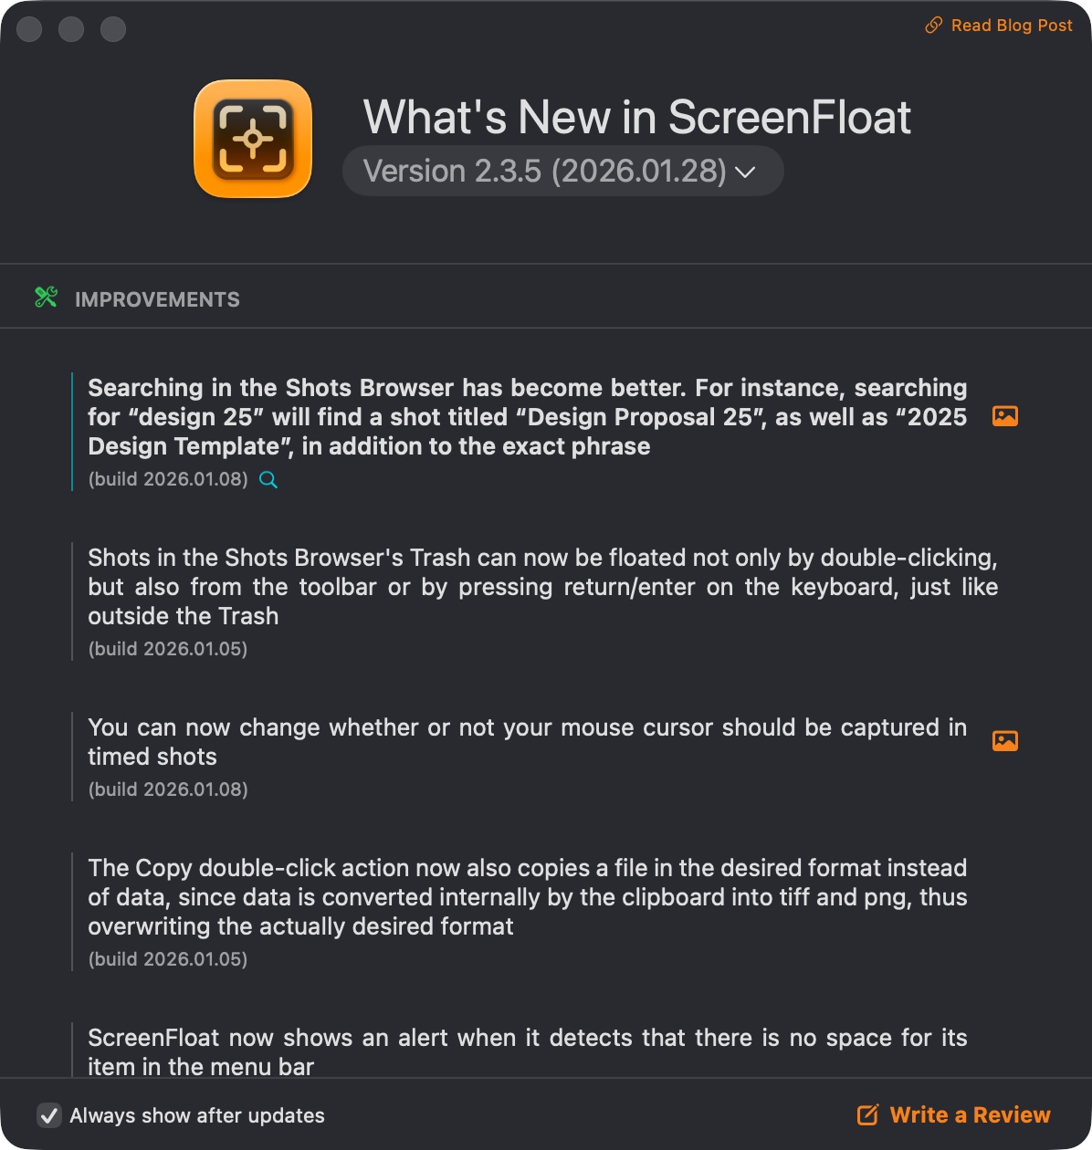The height and width of the screenshot is (1150, 1092).
Task: Close the What's New window
Action: pyautogui.click(x=29, y=29)
